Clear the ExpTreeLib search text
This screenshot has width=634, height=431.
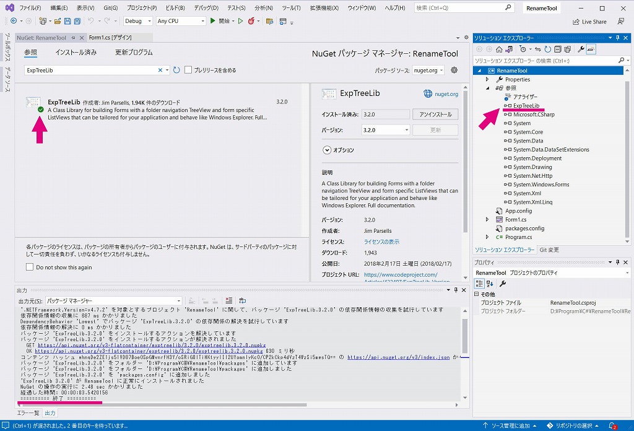(160, 70)
